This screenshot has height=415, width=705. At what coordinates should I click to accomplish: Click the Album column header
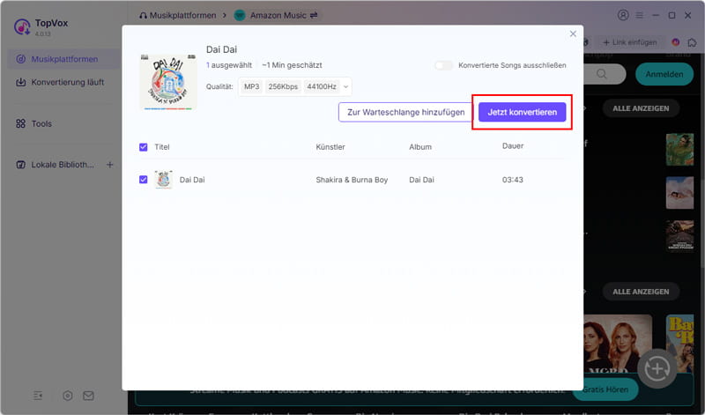click(420, 147)
